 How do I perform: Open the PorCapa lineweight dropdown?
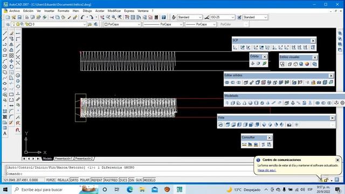201,24
